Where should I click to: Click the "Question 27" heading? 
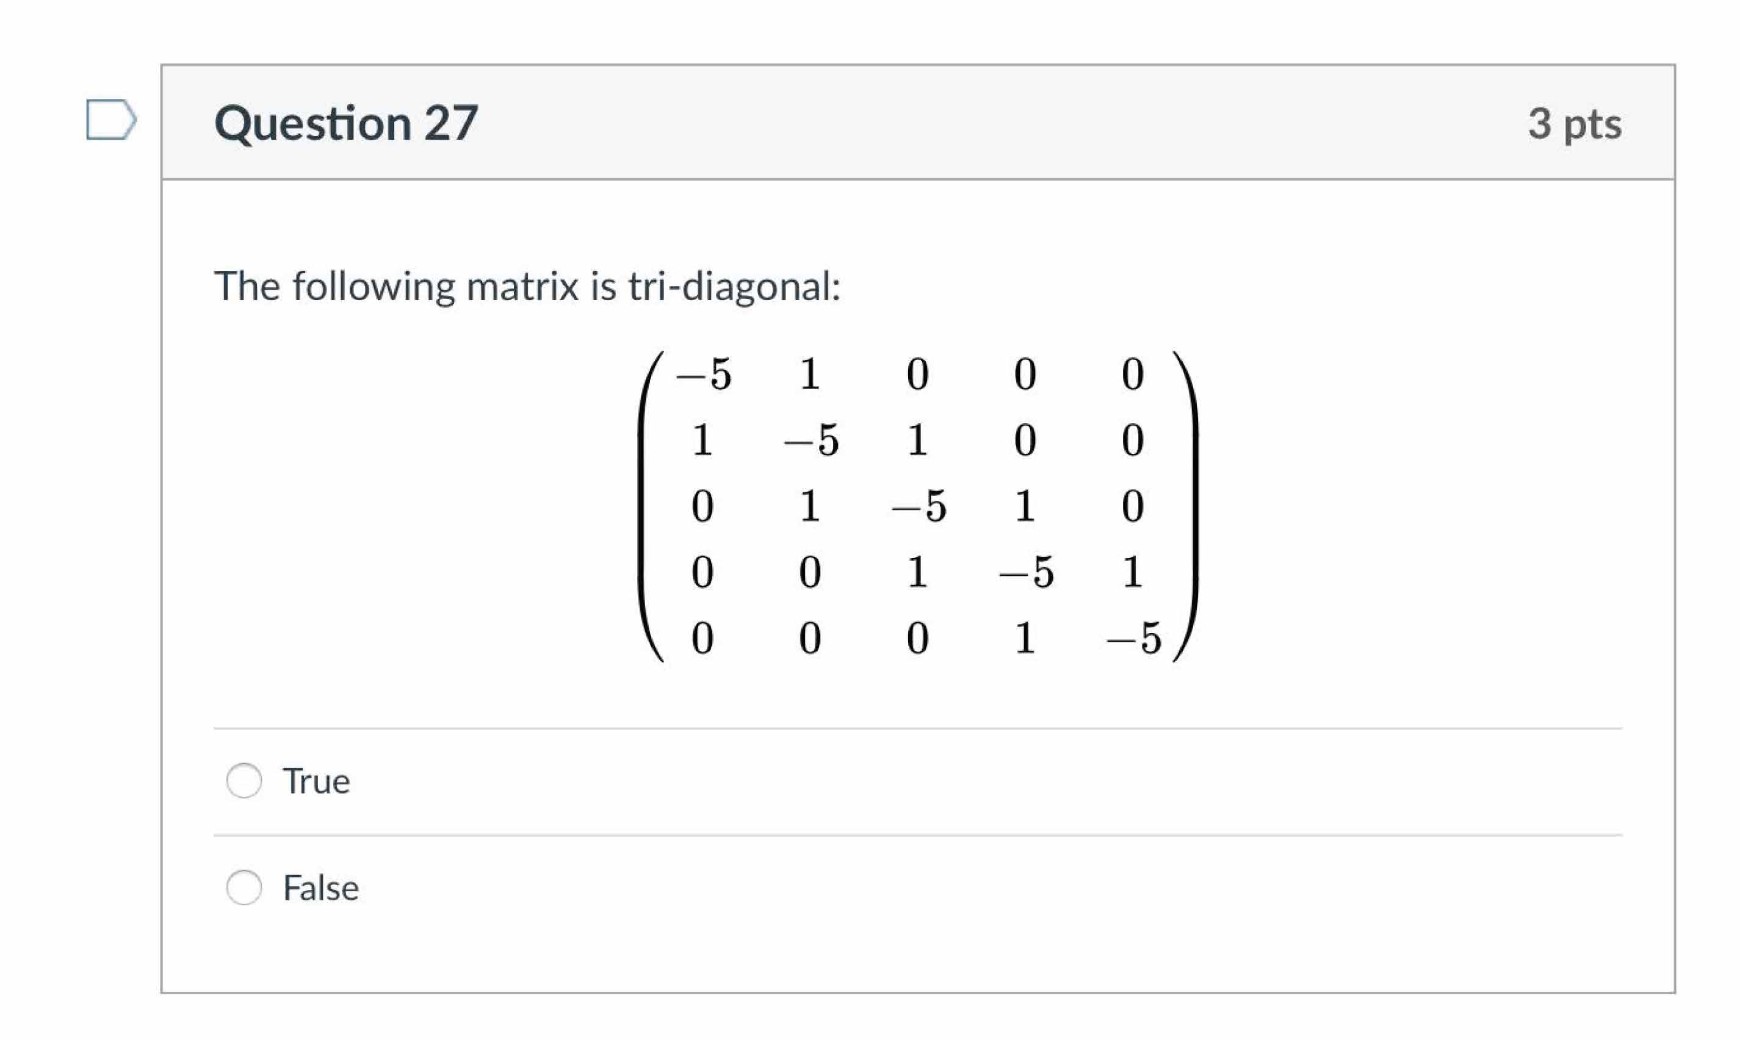(x=346, y=123)
